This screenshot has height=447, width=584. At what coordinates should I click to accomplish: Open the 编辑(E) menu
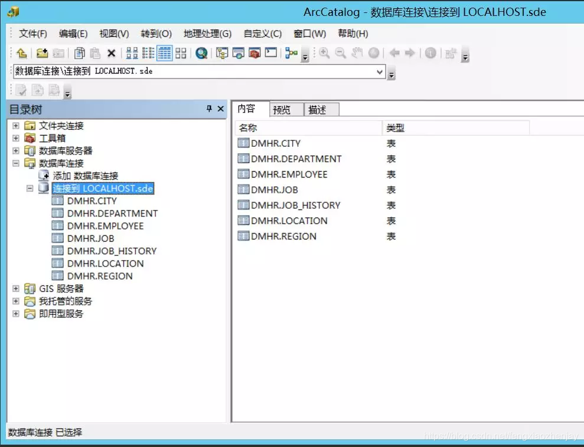(x=73, y=34)
